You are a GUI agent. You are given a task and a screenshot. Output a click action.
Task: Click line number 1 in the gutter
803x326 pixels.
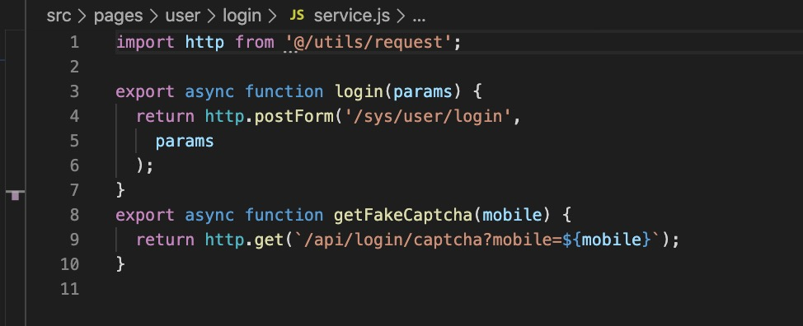75,42
